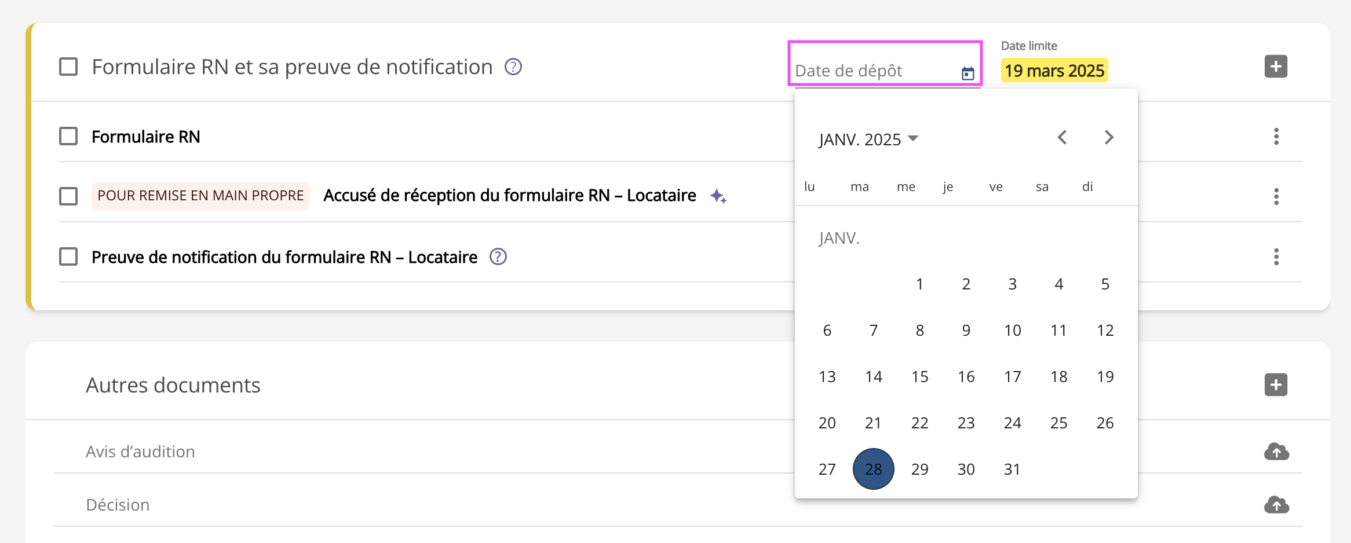Click upload cloud icon for Avis d'audition
Viewport: 1351px width, 543px height.
point(1276,452)
